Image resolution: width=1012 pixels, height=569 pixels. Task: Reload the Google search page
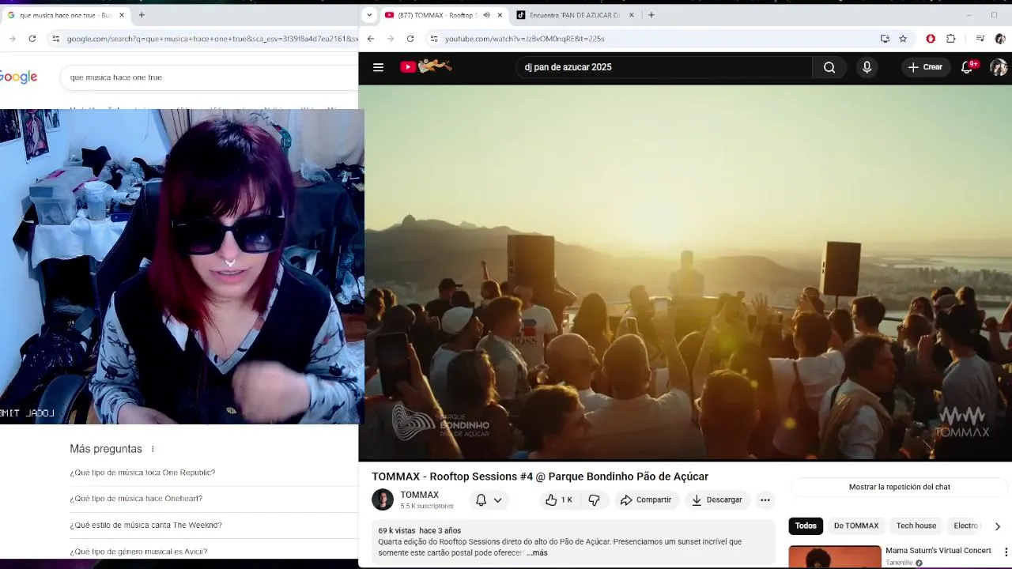click(32, 39)
